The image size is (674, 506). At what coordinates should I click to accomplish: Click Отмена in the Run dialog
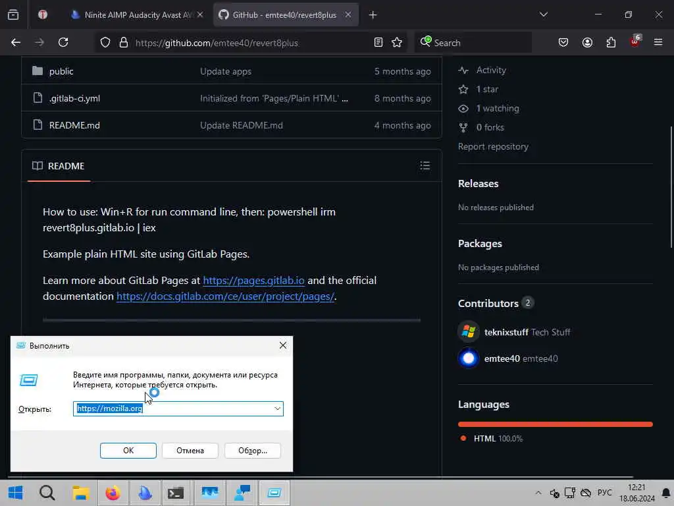[x=190, y=451]
